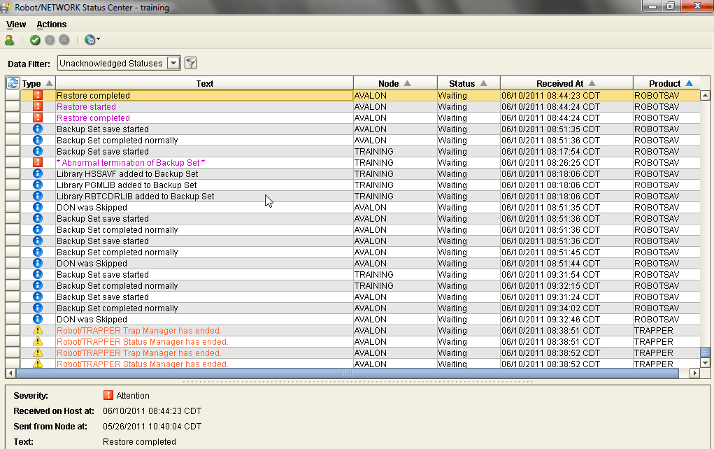
Task: Click attention icon on first Restore completed row
Action: coord(38,95)
